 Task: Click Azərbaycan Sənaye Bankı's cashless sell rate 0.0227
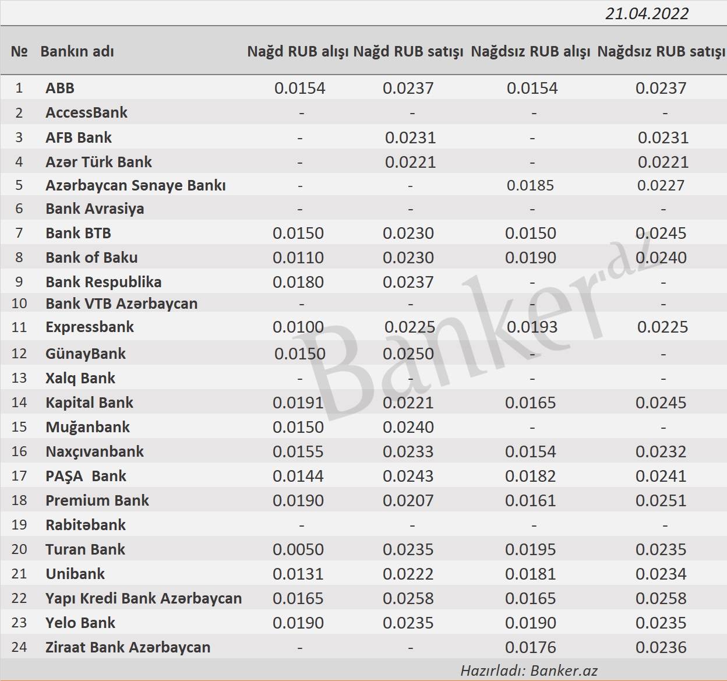661,185
